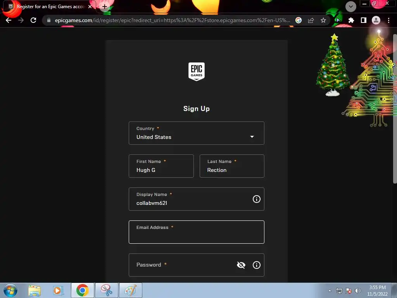Open the Country dropdown
397x298 pixels.
[x=197, y=133]
